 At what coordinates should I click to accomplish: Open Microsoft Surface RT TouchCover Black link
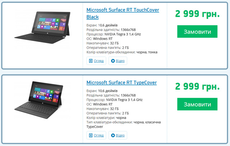(x=123, y=13)
